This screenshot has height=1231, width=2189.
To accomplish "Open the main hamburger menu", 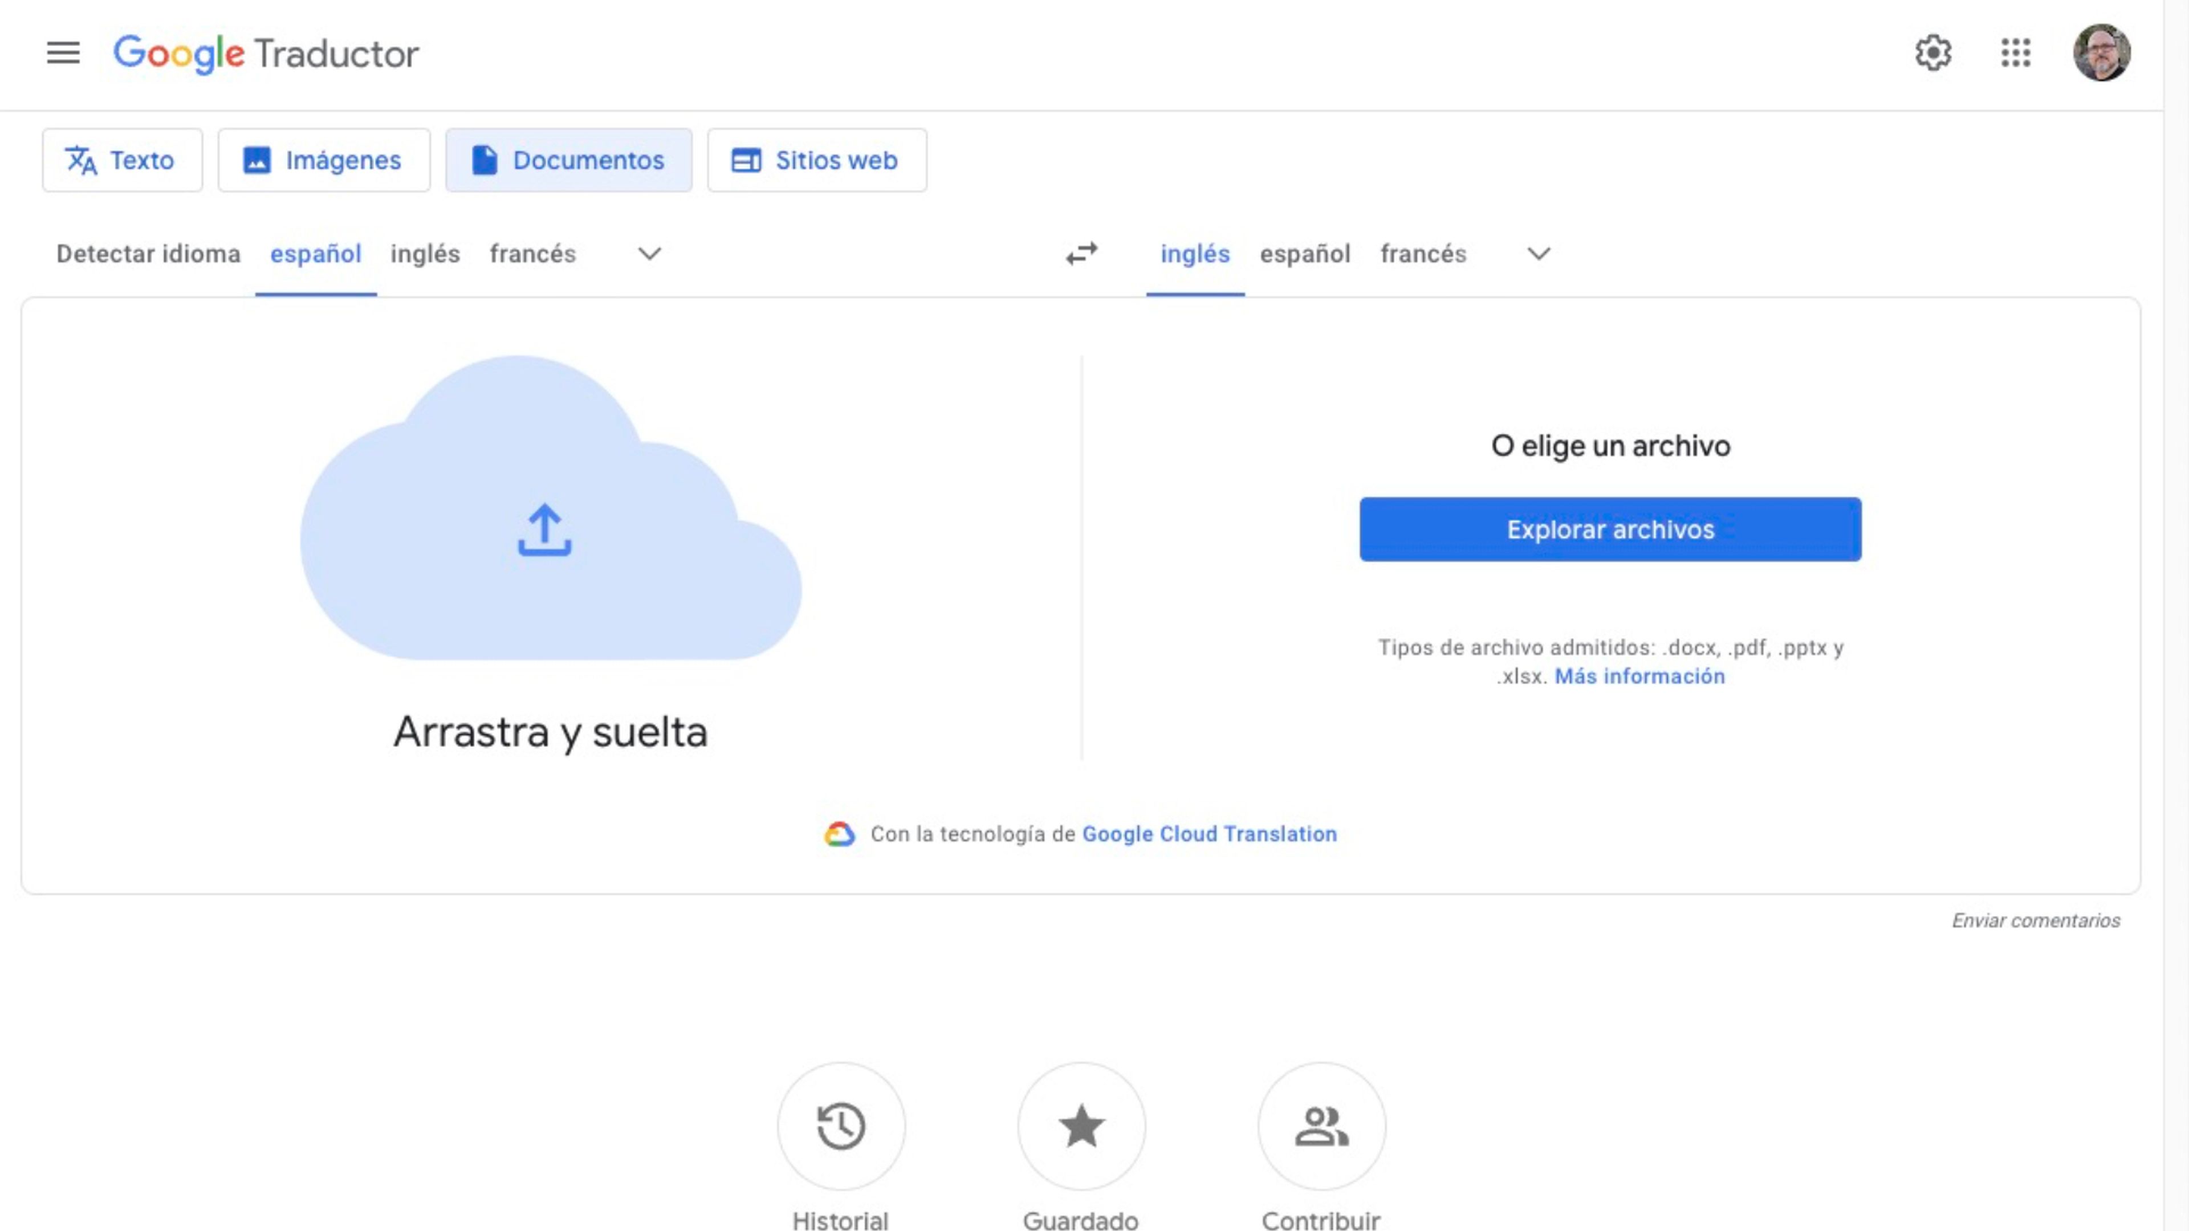I will pos(63,54).
